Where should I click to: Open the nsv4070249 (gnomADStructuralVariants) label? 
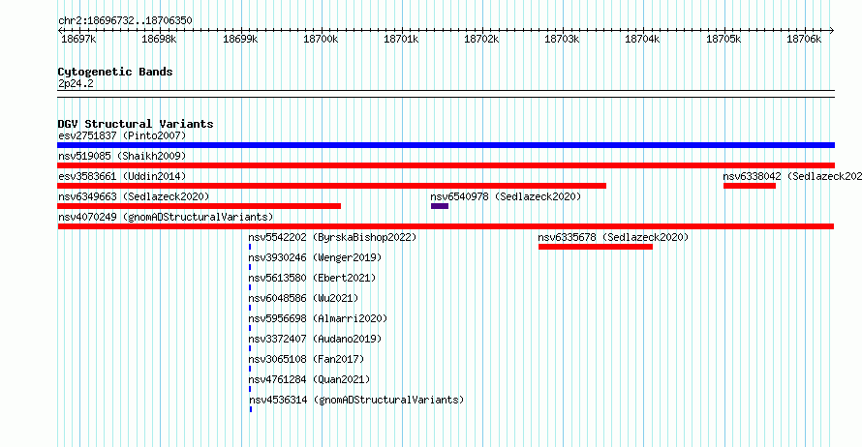[166, 217]
